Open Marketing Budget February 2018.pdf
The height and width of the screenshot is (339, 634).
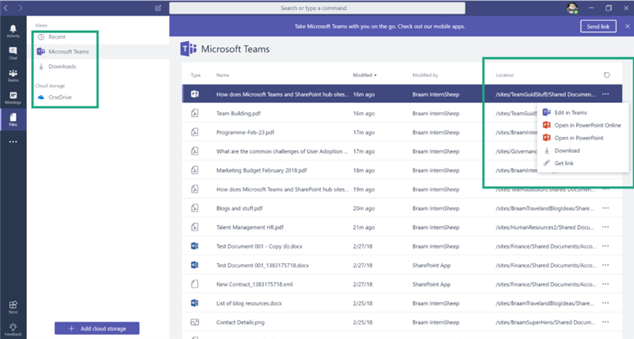pos(262,170)
